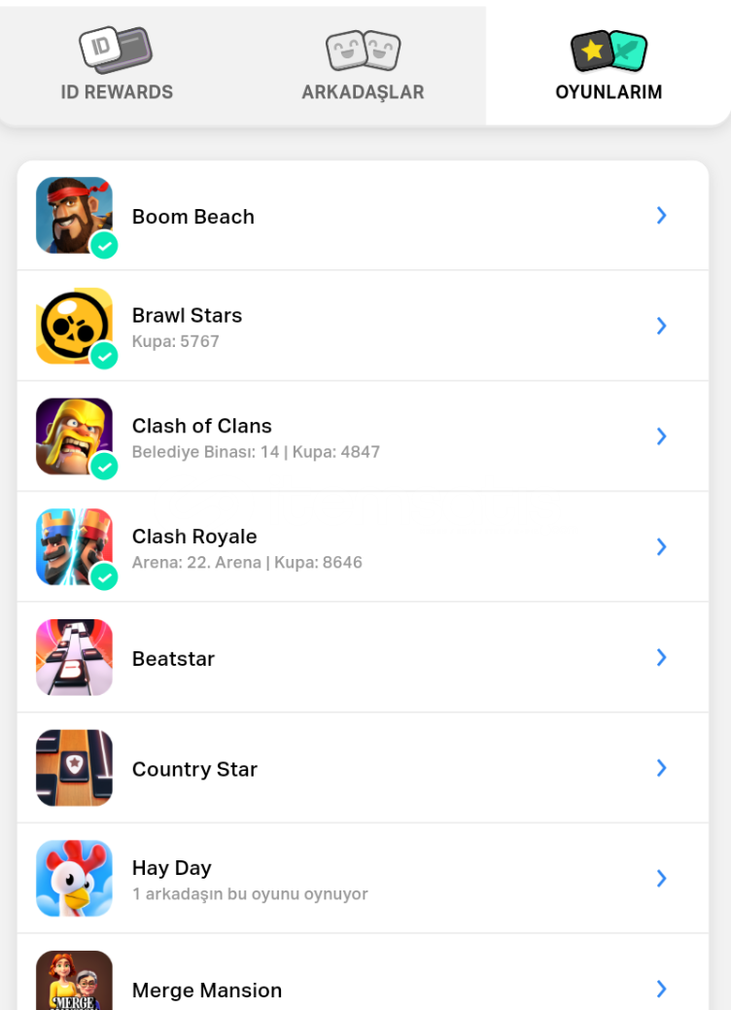Switch to the ARKADAŞLAR tab
Viewport: 731px width, 1010px height.
pos(363,64)
